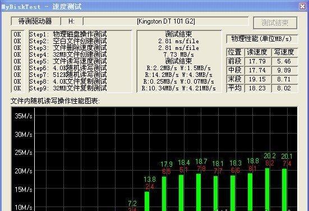Click the 读速度 column header
This screenshot has height=211, width=309.
click(257, 52)
